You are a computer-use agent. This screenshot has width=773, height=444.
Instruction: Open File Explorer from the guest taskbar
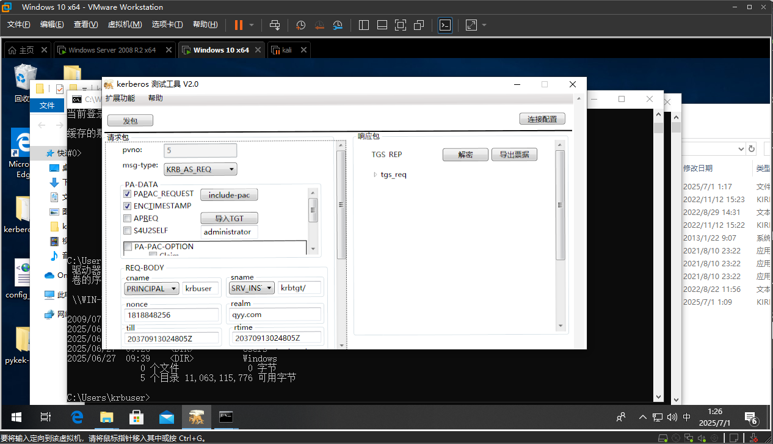tap(107, 418)
